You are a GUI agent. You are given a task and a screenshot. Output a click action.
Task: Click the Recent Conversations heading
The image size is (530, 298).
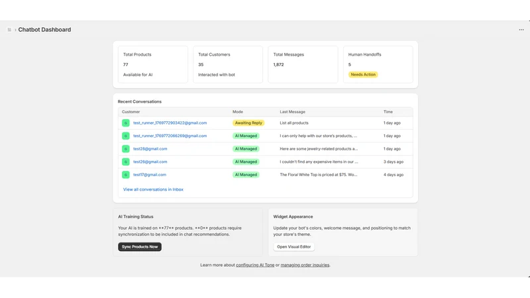[140, 102]
